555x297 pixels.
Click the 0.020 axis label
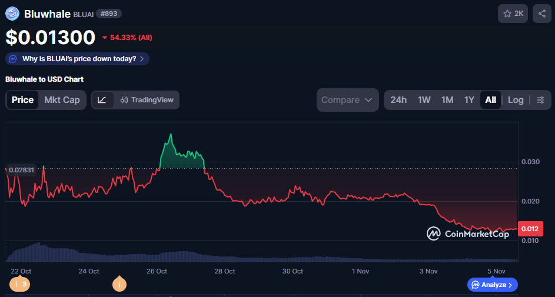[531, 201]
